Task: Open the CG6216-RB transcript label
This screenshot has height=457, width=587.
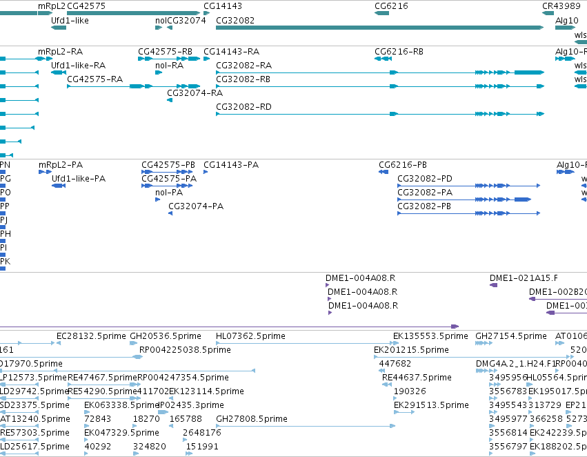Action: click(x=399, y=51)
